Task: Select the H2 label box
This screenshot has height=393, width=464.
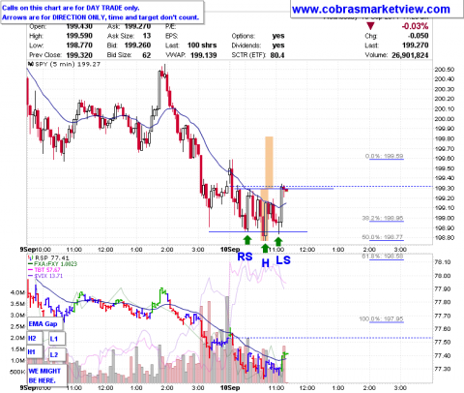Action: pyautogui.click(x=35, y=339)
